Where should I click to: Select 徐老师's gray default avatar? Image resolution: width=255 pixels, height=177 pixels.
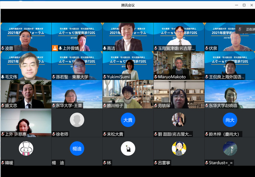click(x=77, y=120)
